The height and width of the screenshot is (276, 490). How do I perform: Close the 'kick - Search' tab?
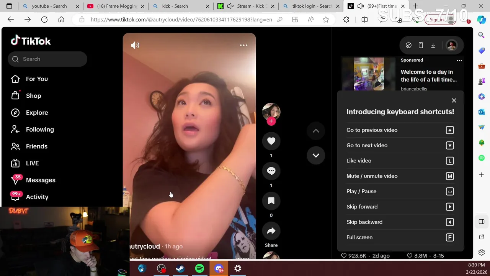click(208, 6)
